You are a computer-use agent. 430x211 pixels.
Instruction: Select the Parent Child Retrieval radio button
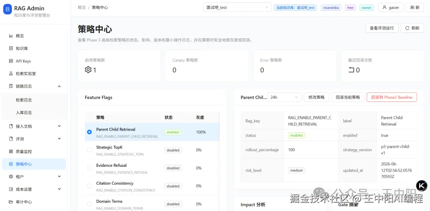[x=90, y=132]
